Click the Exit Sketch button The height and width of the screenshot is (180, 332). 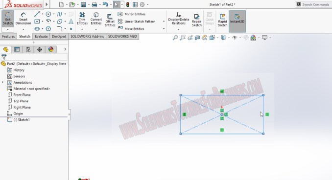click(x=8, y=19)
